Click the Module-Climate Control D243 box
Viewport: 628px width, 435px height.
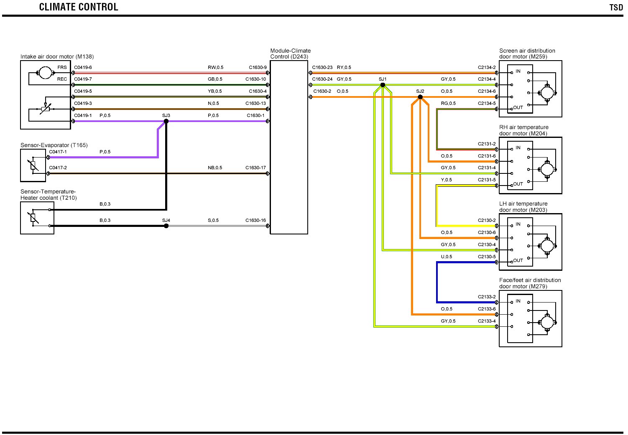289,147
